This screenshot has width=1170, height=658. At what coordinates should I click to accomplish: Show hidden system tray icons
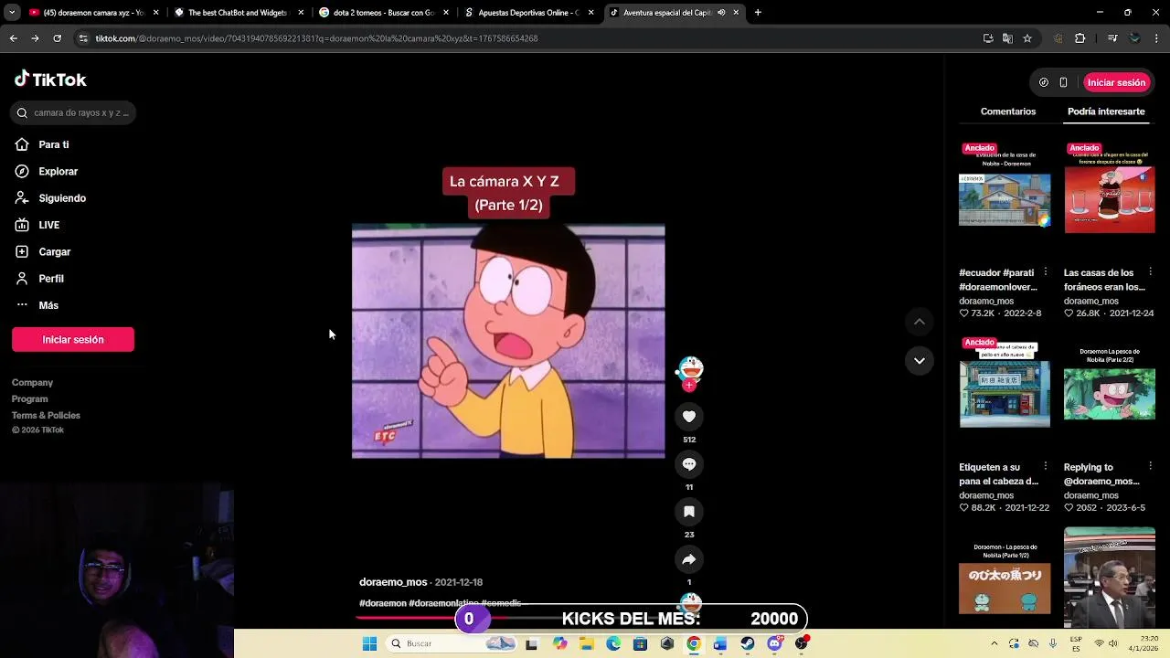[x=994, y=643]
